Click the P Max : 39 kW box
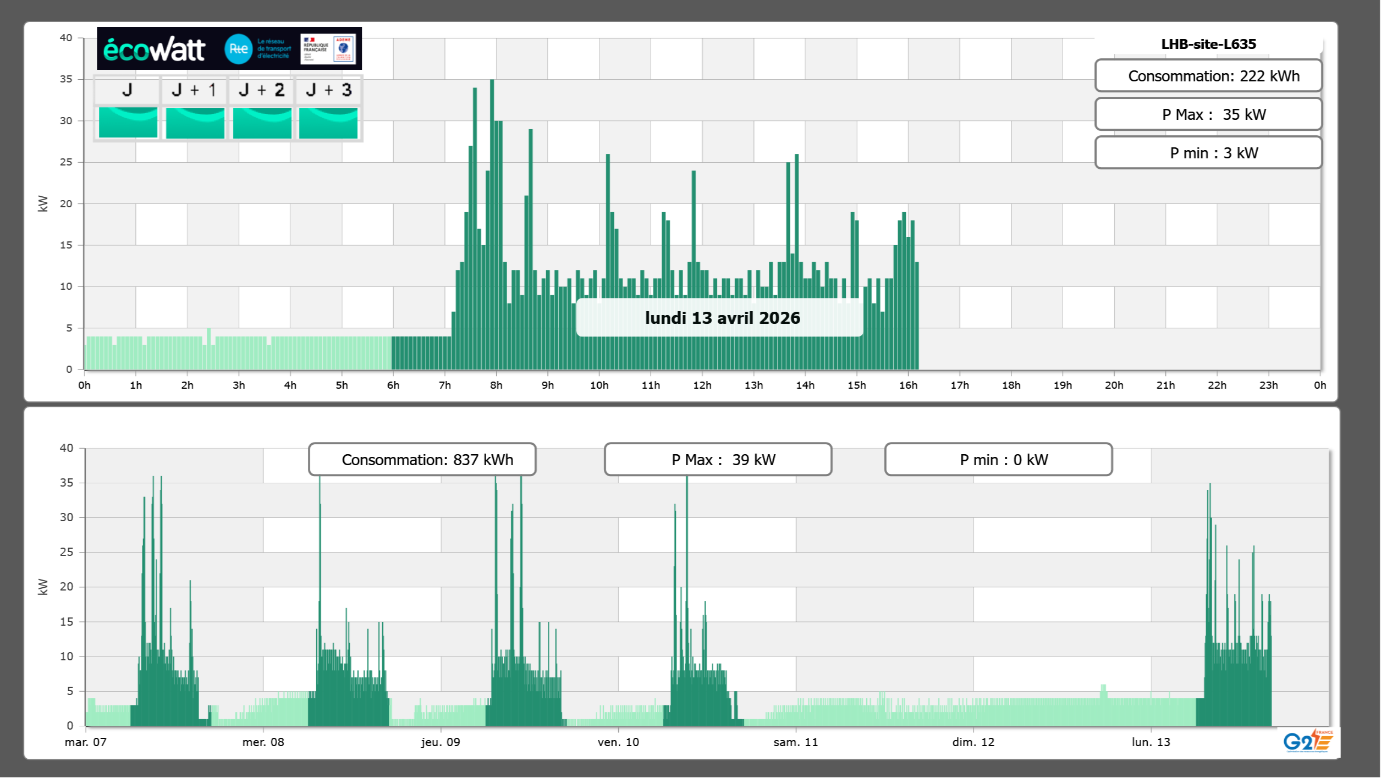 click(x=718, y=459)
